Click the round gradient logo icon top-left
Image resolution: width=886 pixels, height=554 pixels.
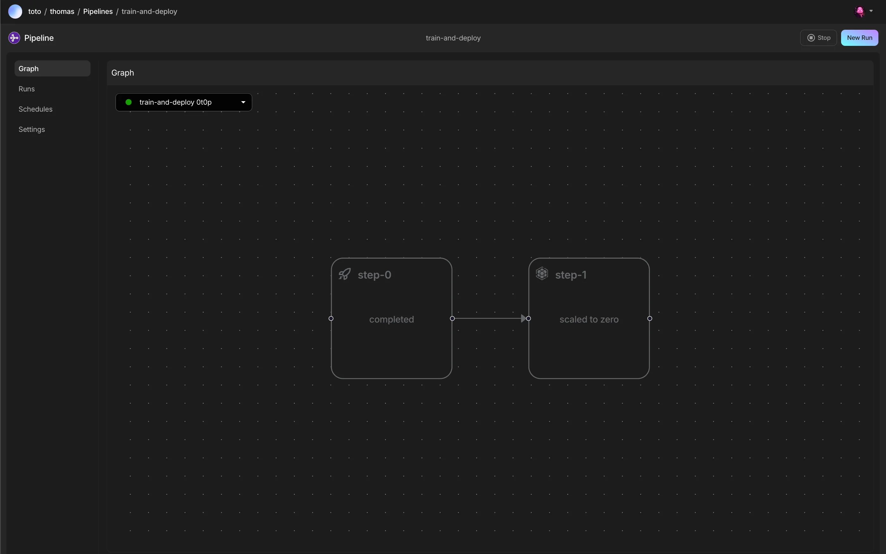pyautogui.click(x=15, y=11)
